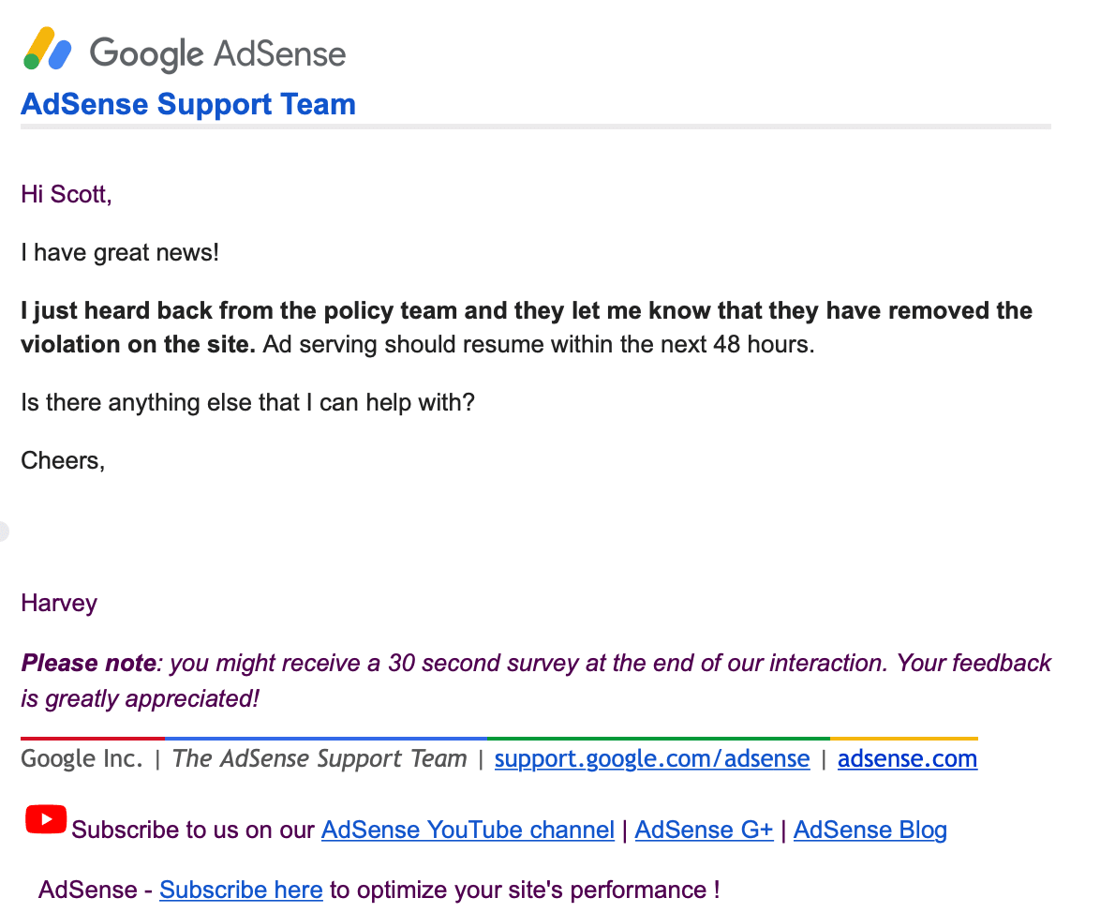1100x913 pixels.
Task: Click the bold policy team violation sentence
Action: 527,327
